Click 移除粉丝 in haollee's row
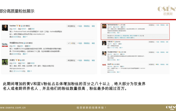 87,26
